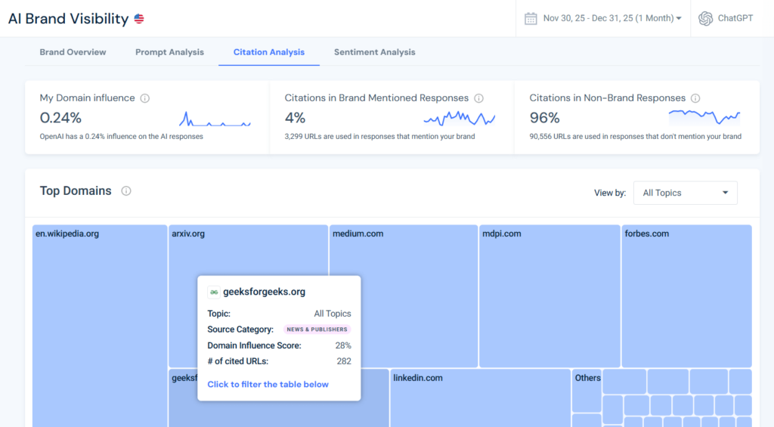Expand the All Topics view-by dropdown
Image resolution: width=774 pixels, height=427 pixels.
685,193
